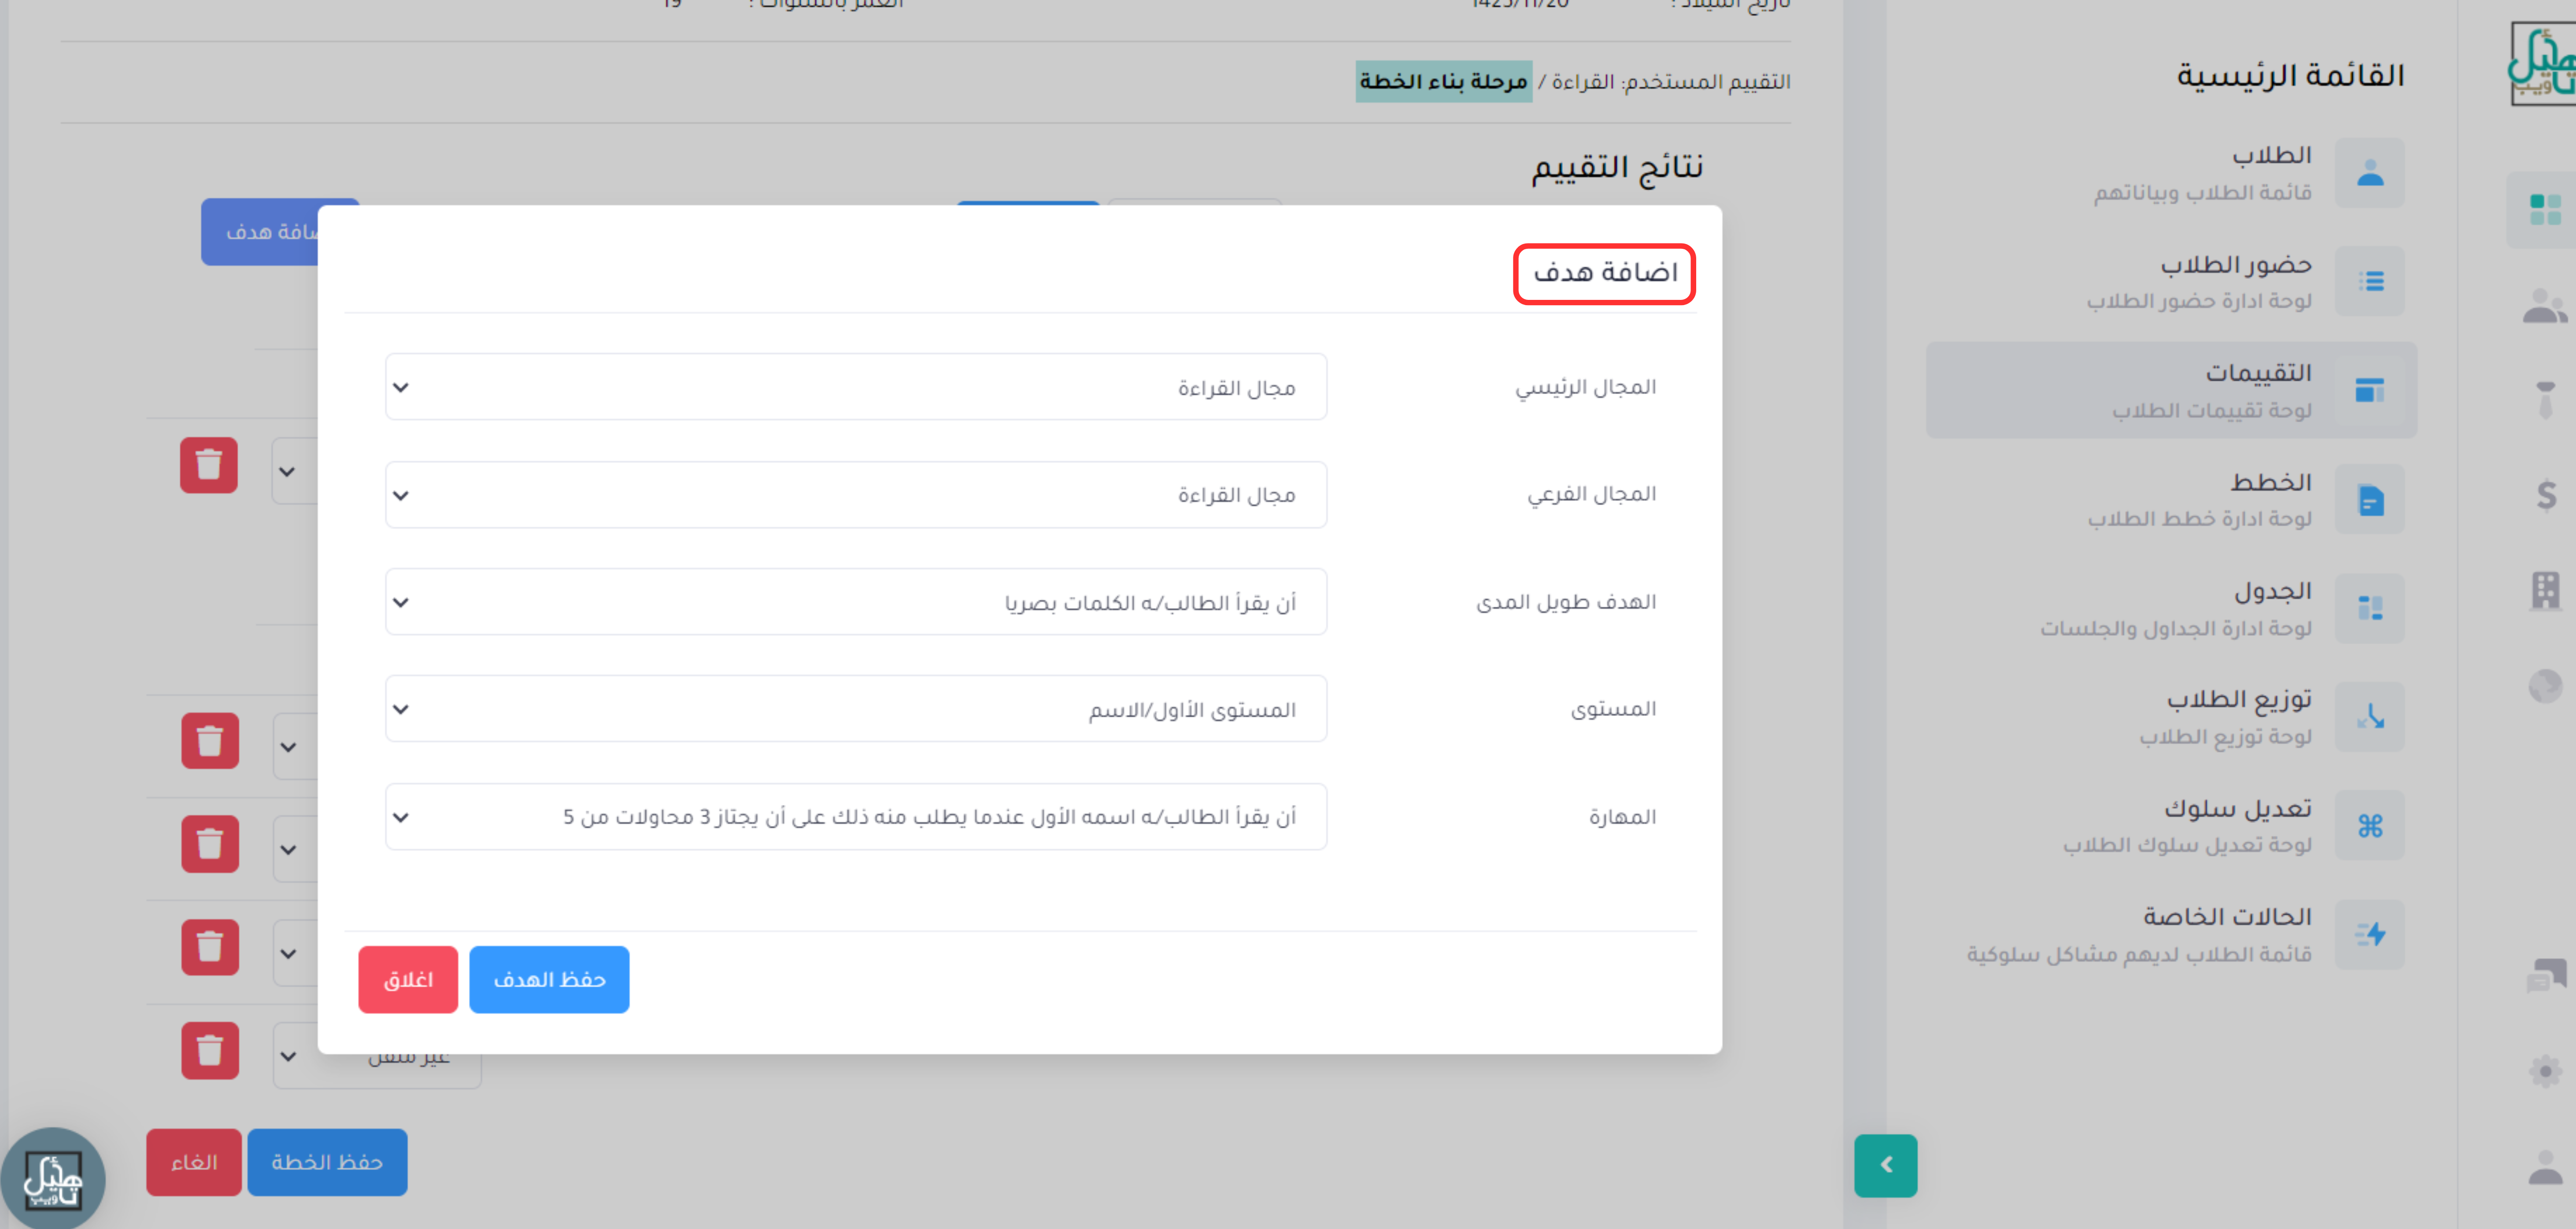The height and width of the screenshot is (1229, 2576).
Task: Open the المجال الفرعي dropdown
Action: click(856, 495)
